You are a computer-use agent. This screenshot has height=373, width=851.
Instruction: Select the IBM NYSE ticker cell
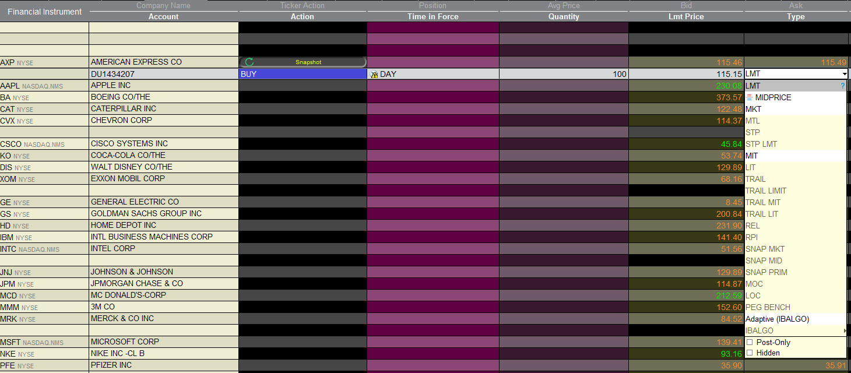tap(44, 237)
